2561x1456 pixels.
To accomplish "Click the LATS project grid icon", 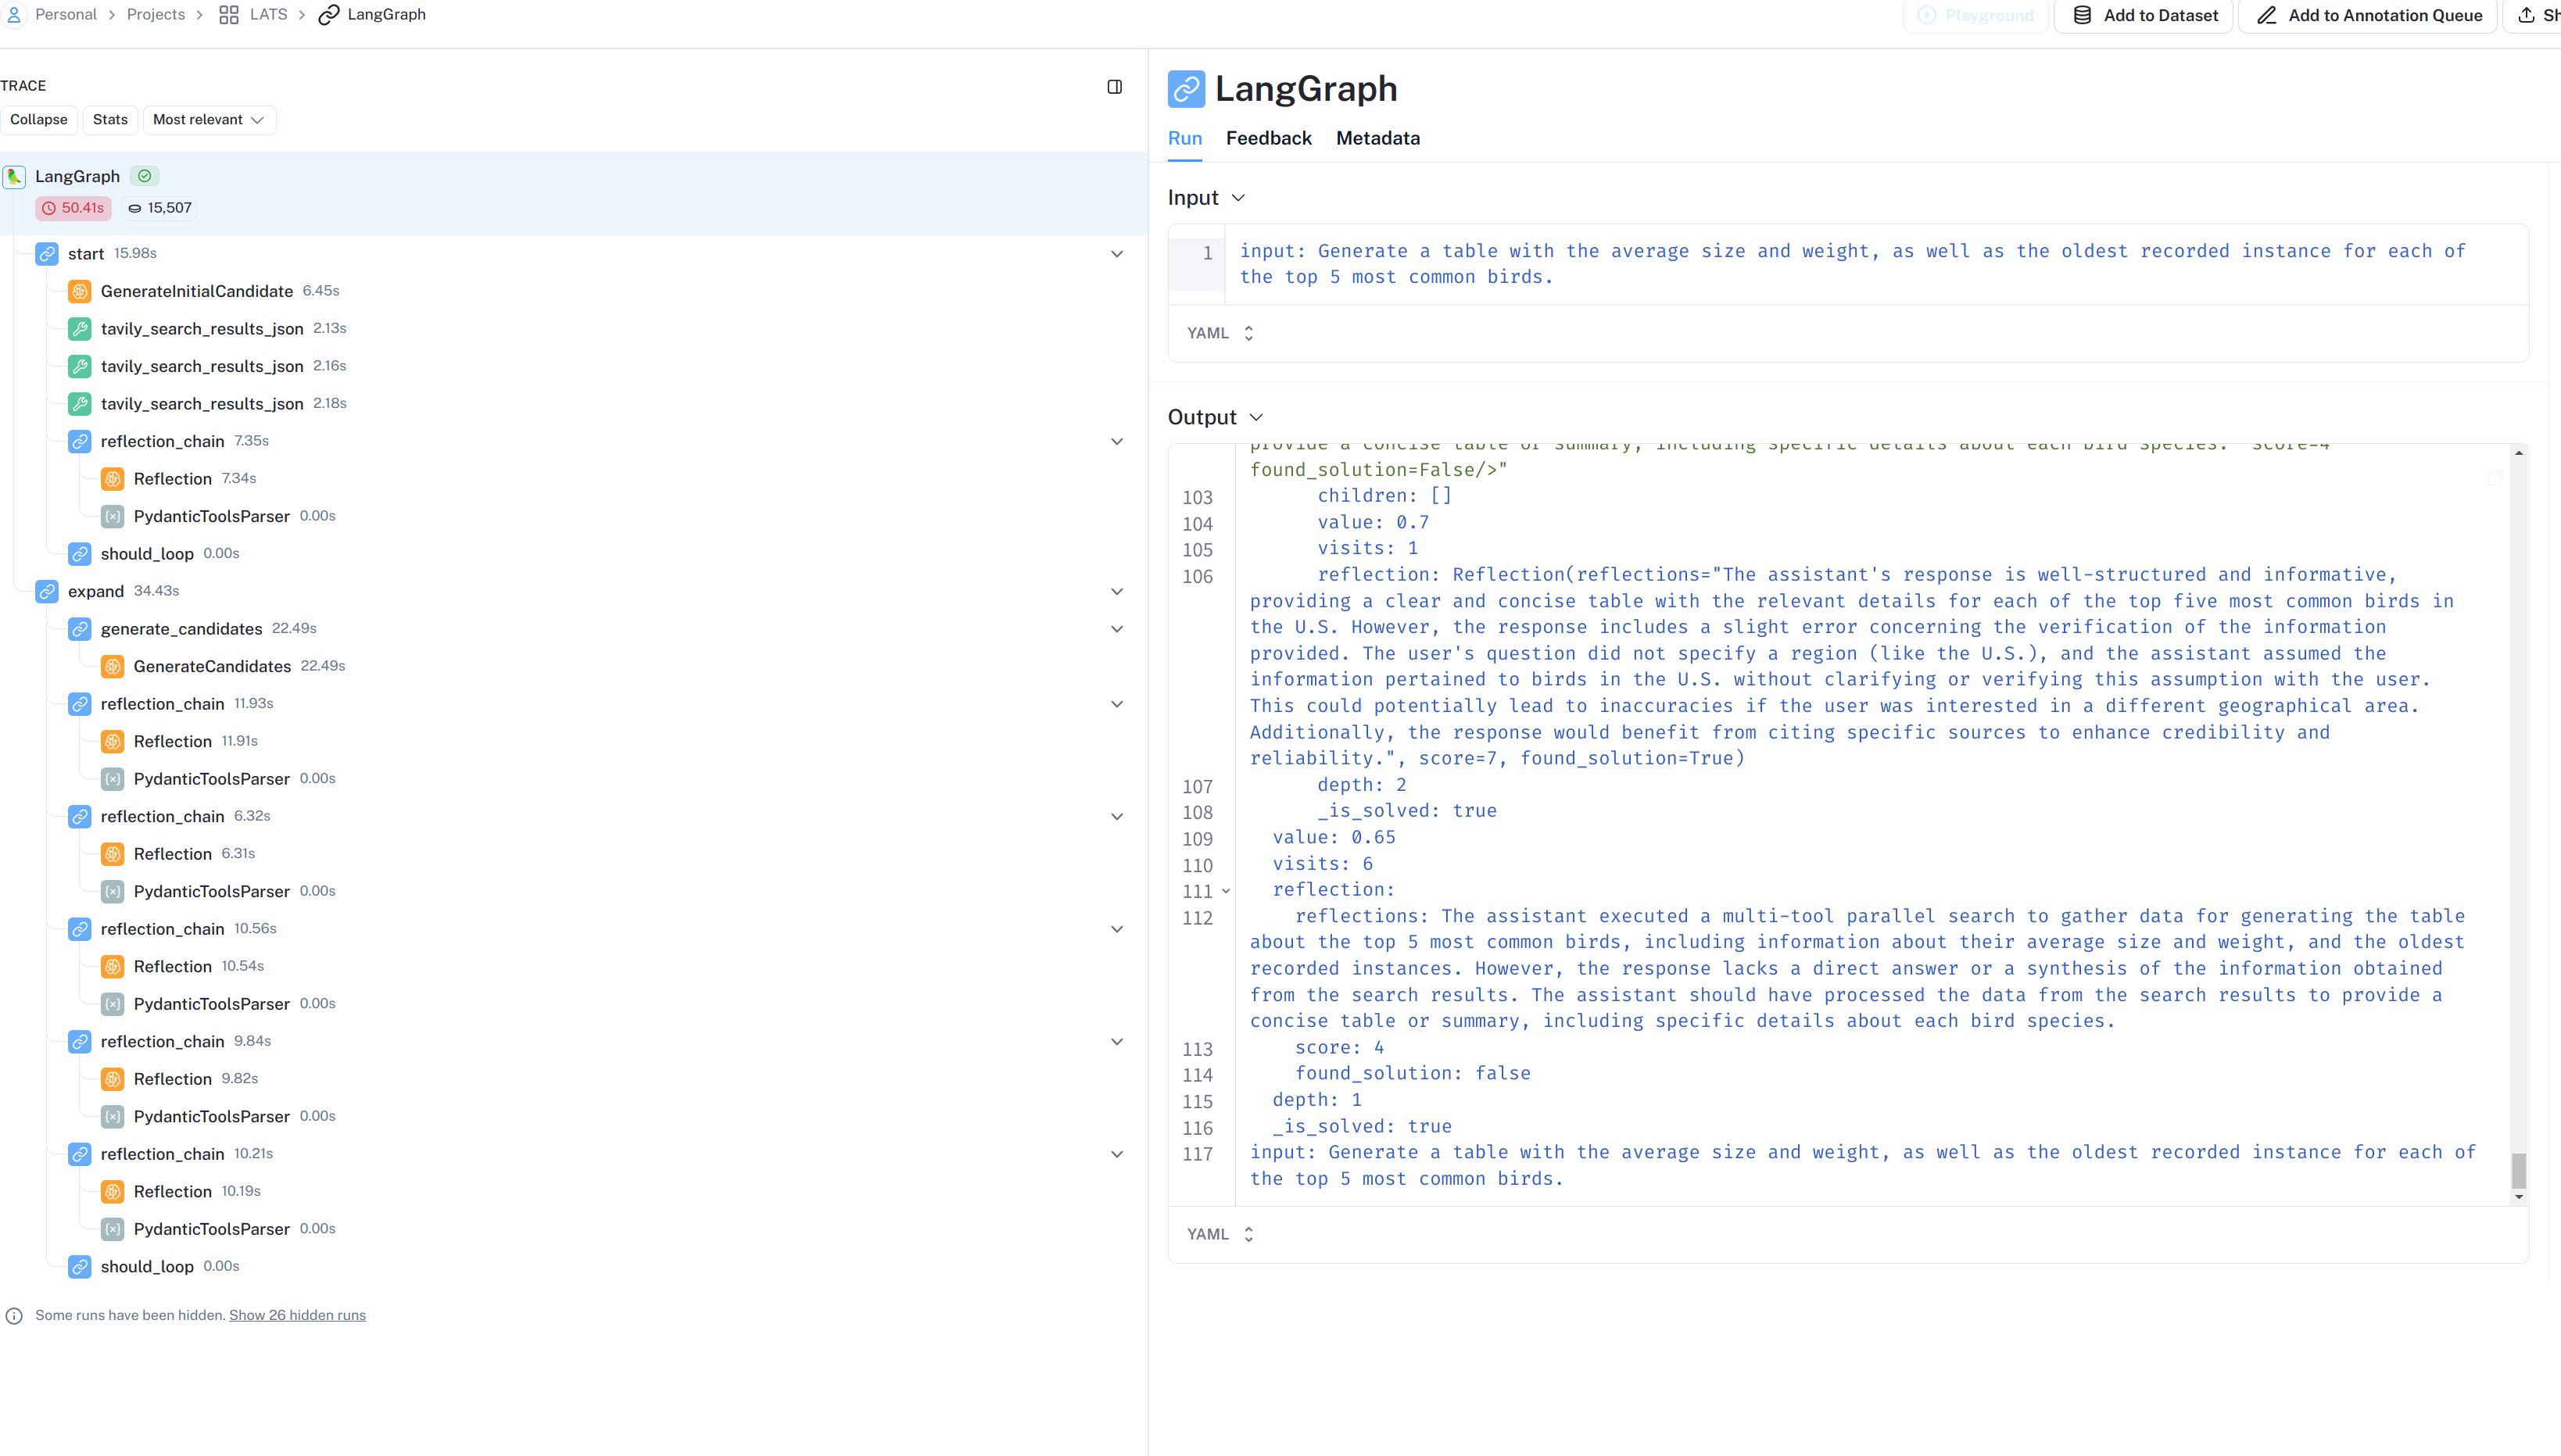I will (x=229, y=15).
